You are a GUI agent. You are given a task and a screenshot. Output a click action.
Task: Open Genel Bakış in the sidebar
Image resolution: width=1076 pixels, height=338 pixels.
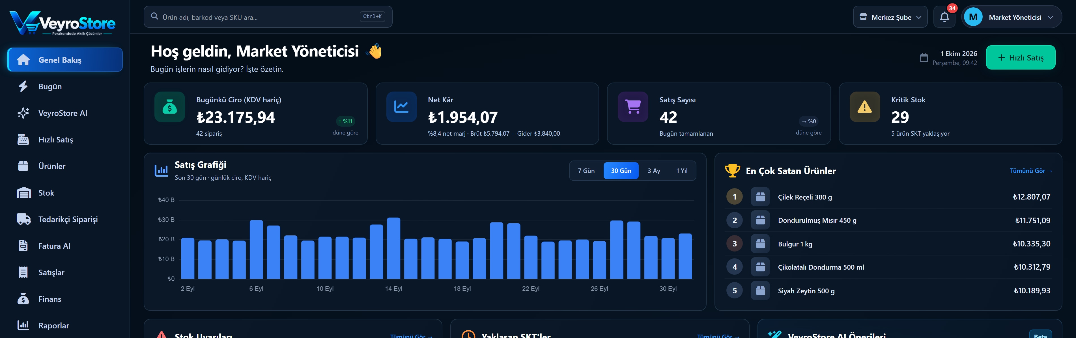tap(65, 60)
